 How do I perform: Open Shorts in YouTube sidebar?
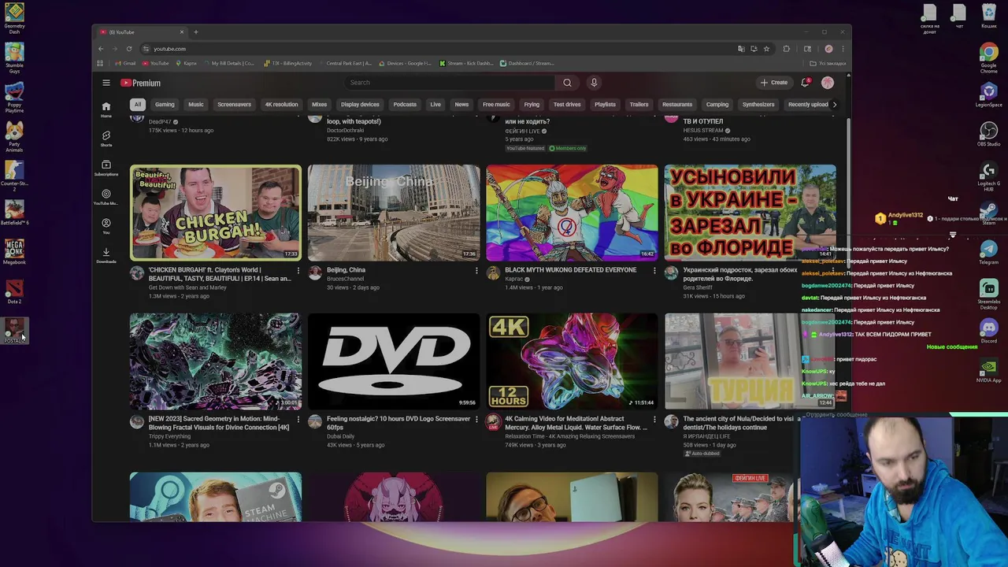pos(106,139)
